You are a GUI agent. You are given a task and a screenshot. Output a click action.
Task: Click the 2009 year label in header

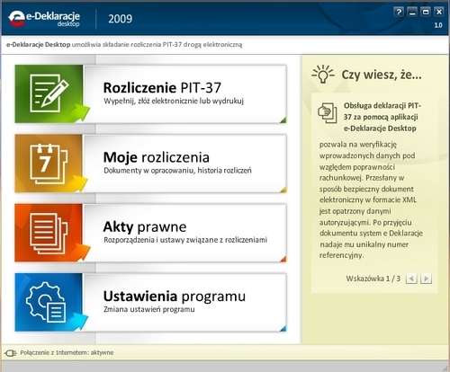(x=120, y=19)
